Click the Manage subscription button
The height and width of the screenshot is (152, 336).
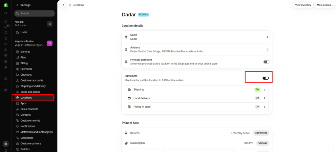263,143
